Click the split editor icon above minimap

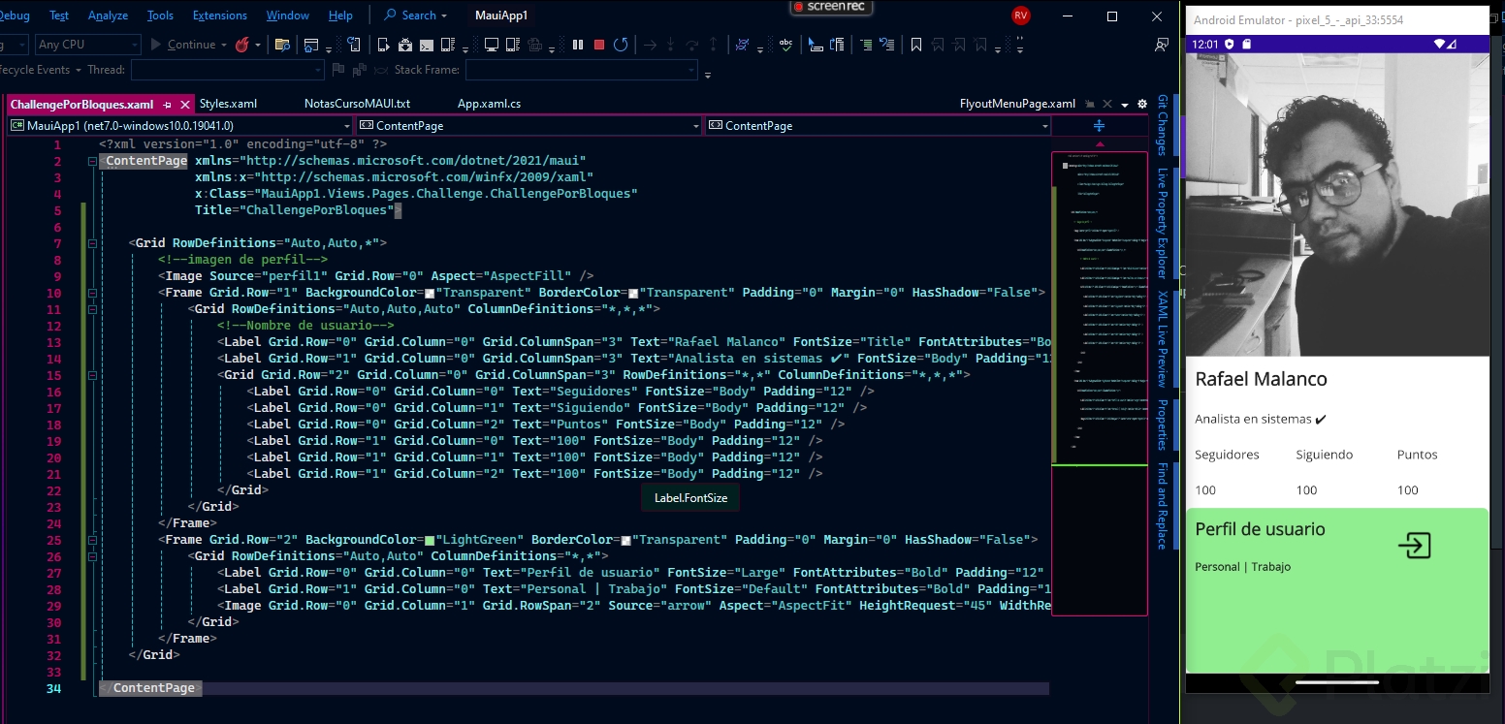[x=1099, y=126]
